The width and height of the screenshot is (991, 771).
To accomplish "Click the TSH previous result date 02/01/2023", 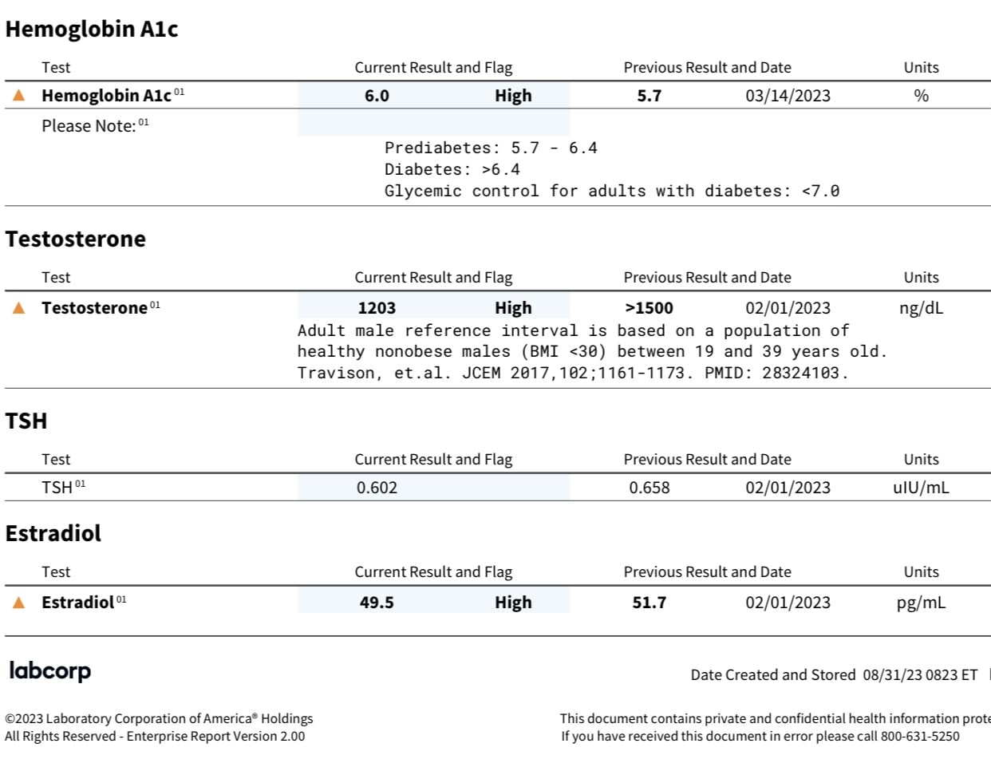I will tap(788, 488).
